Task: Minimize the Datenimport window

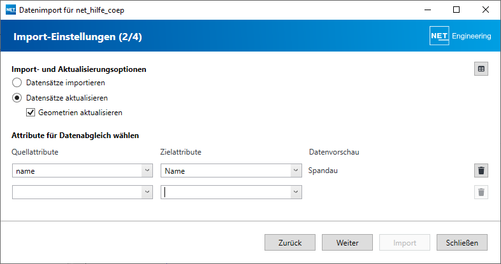Action: [428, 10]
